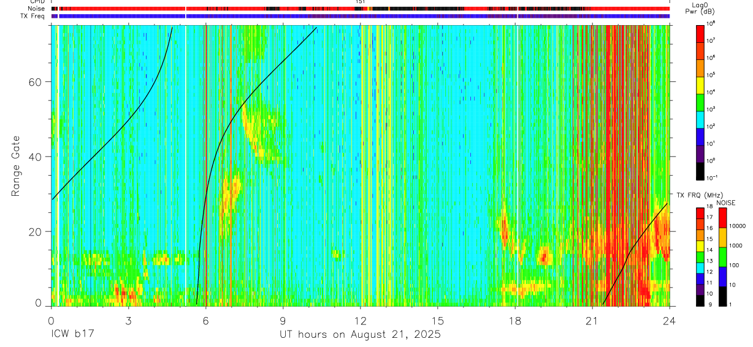
Task: Click the 10000 label on NOISE colorbar
Action: (x=738, y=226)
